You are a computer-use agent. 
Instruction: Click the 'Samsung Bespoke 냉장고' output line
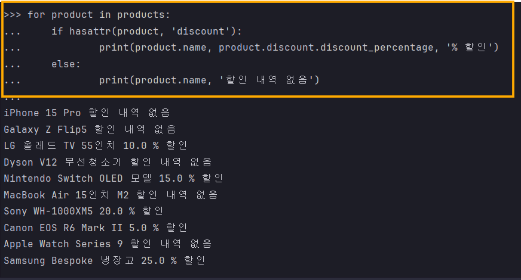[x=105, y=260]
